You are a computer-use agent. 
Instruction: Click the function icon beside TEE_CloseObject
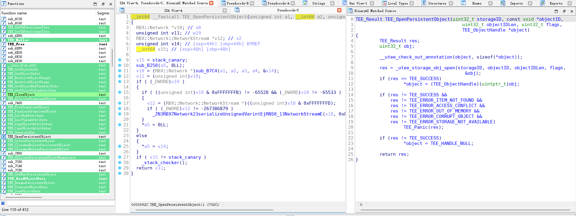4,95
